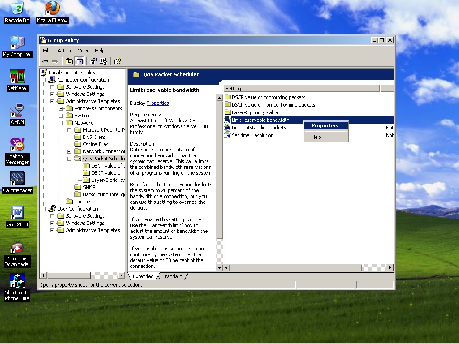Collapse the Computer Configuration node
This screenshot has height=344, width=459.
tap(44, 79)
